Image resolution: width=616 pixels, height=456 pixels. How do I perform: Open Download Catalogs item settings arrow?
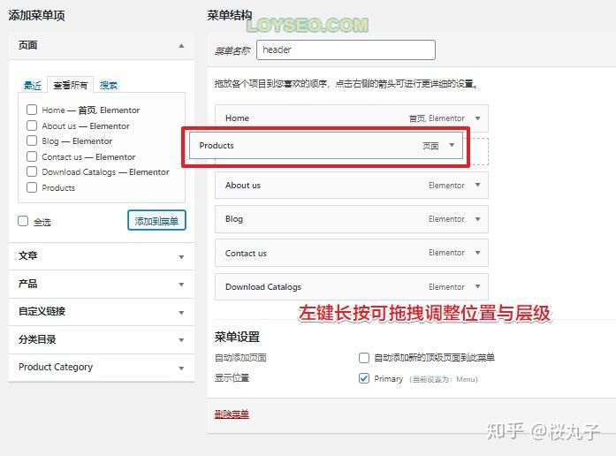pos(478,286)
